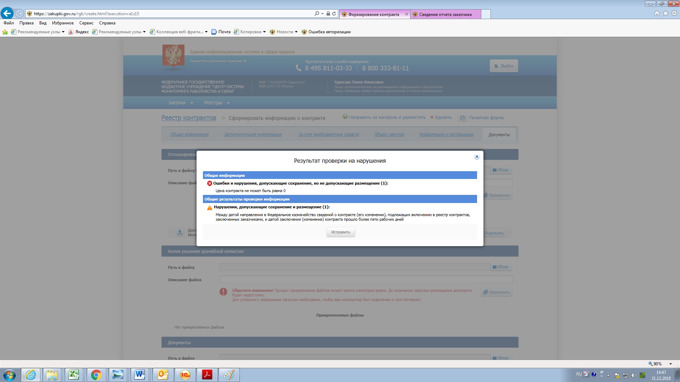The height and width of the screenshot is (382, 680).
Task: Click the browser back arrow button
Action: pyautogui.click(x=7, y=13)
